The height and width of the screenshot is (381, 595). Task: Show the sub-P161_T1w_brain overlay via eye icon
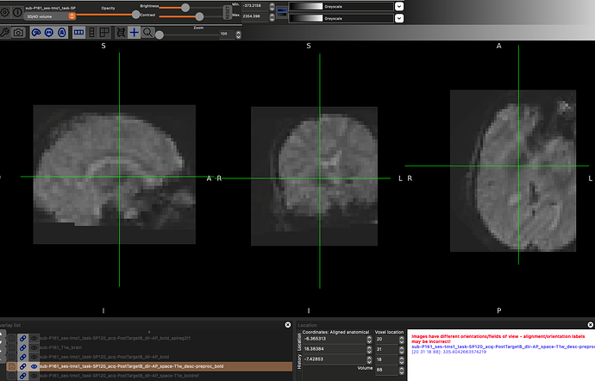(x=33, y=347)
